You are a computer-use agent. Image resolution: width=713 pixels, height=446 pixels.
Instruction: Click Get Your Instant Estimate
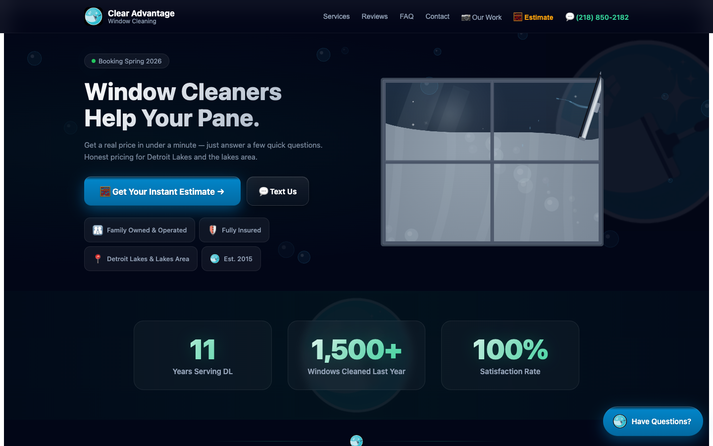(162, 191)
